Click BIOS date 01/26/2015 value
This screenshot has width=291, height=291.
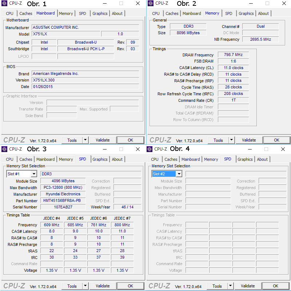(x=85, y=87)
